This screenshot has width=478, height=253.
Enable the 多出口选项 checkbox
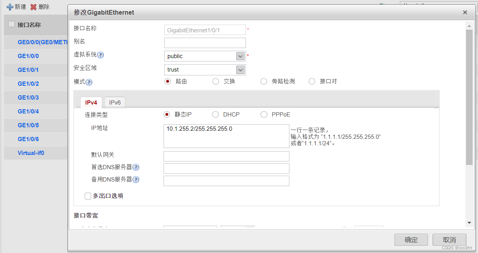pyautogui.click(x=88, y=196)
